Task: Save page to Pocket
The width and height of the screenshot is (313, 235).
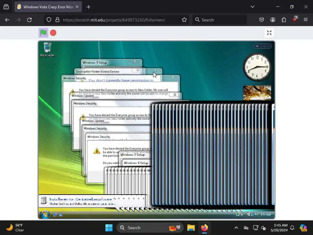Action: 262,20
